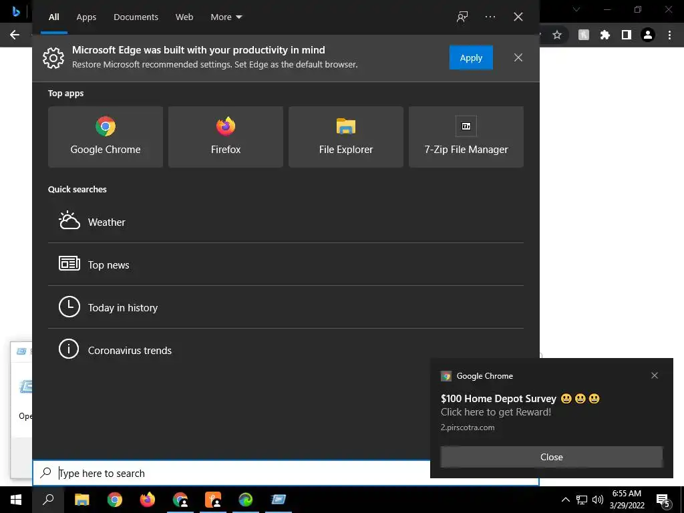Expand the More dropdown filter
This screenshot has height=513, width=684.
click(226, 17)
